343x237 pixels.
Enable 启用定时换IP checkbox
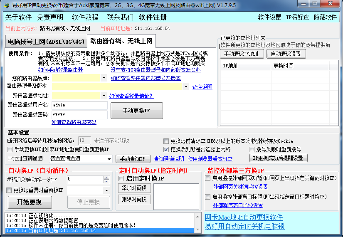121,179
